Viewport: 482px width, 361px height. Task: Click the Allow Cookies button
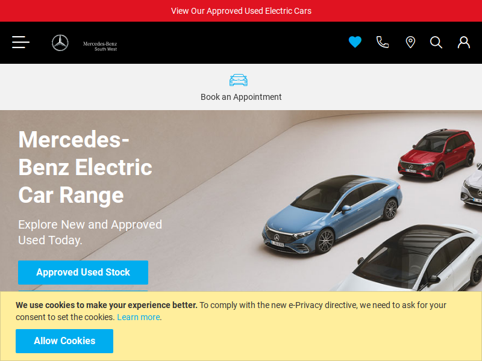(x=64, y=341)
